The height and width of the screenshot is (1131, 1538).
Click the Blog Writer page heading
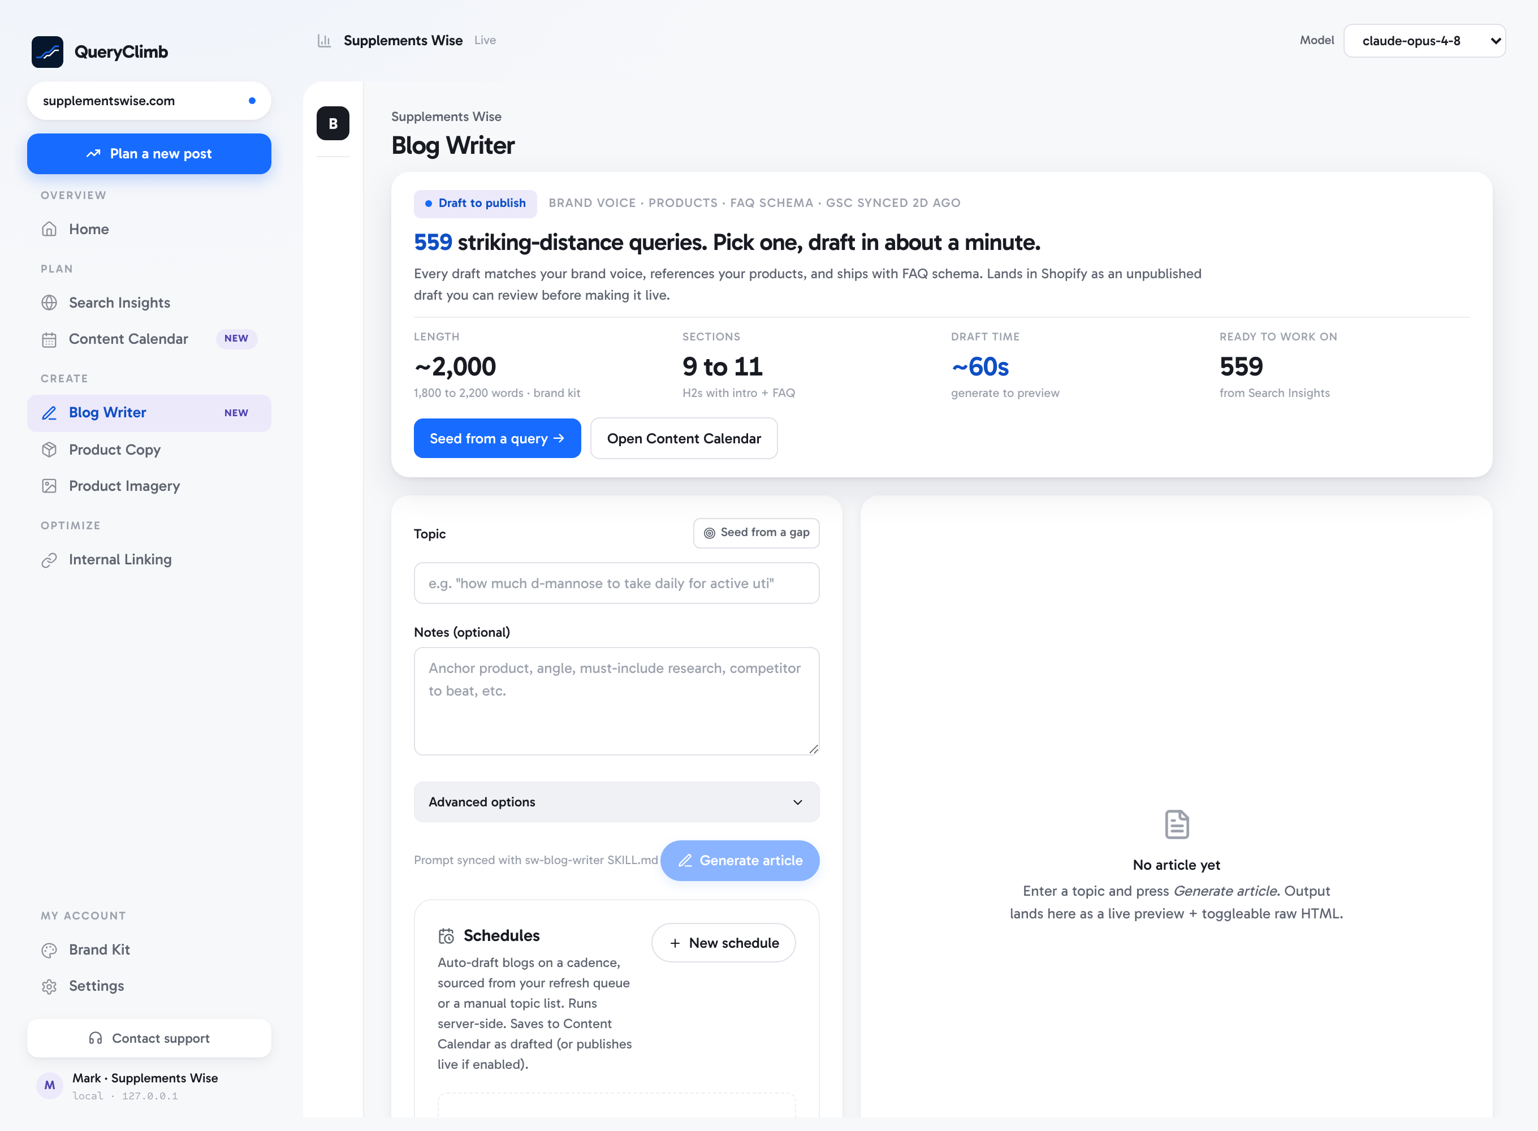pyautogui.click(x=453, y=146)
